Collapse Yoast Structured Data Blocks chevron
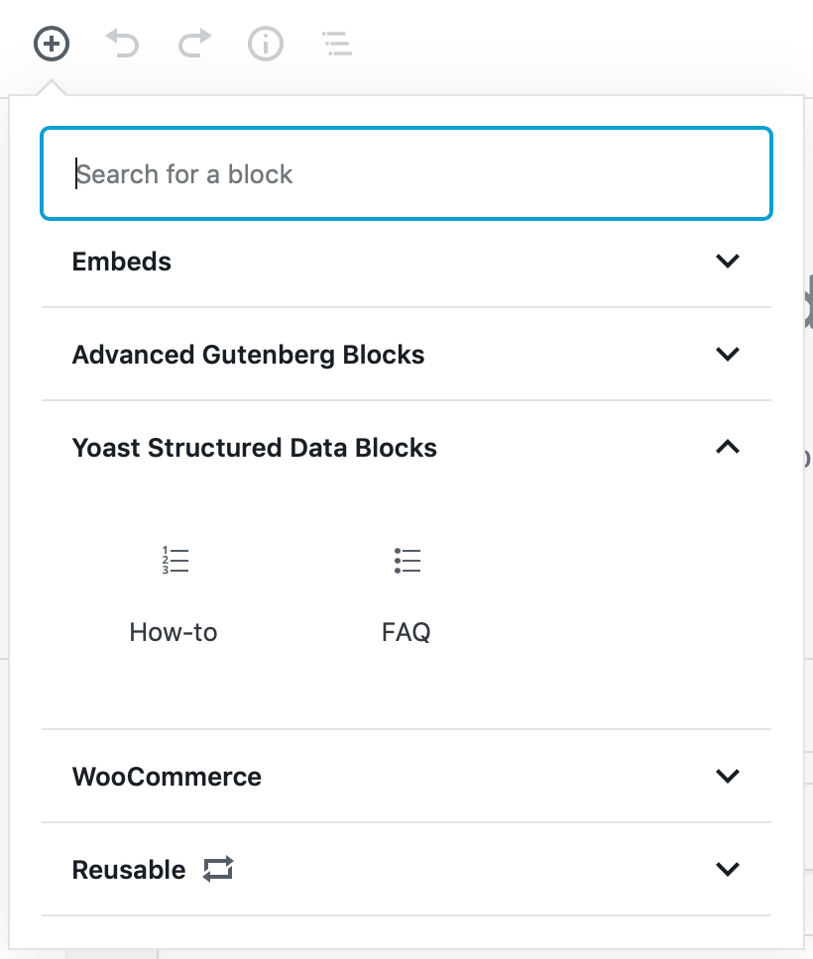813x959 pixels. point(728,447)
